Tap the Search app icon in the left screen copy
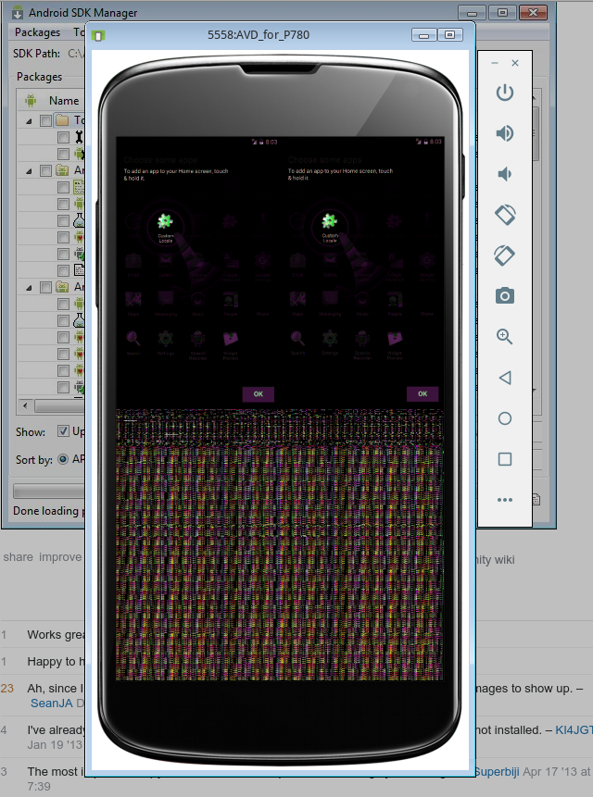The image size is (593, 797). 133,338
